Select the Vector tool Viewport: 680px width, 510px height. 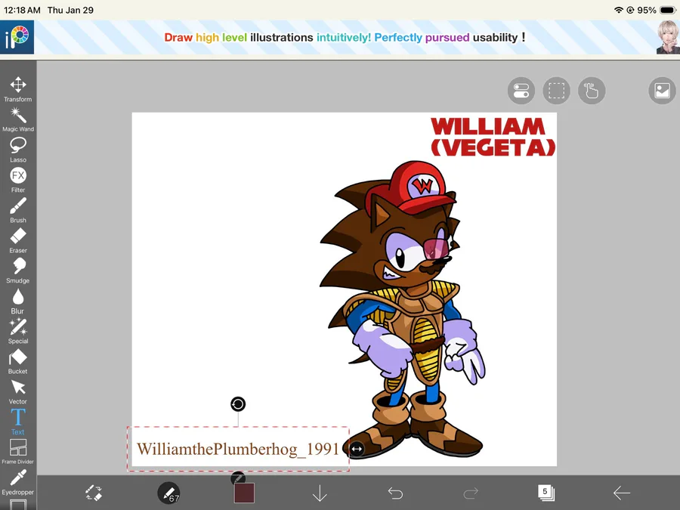click(x=18, y=392)
